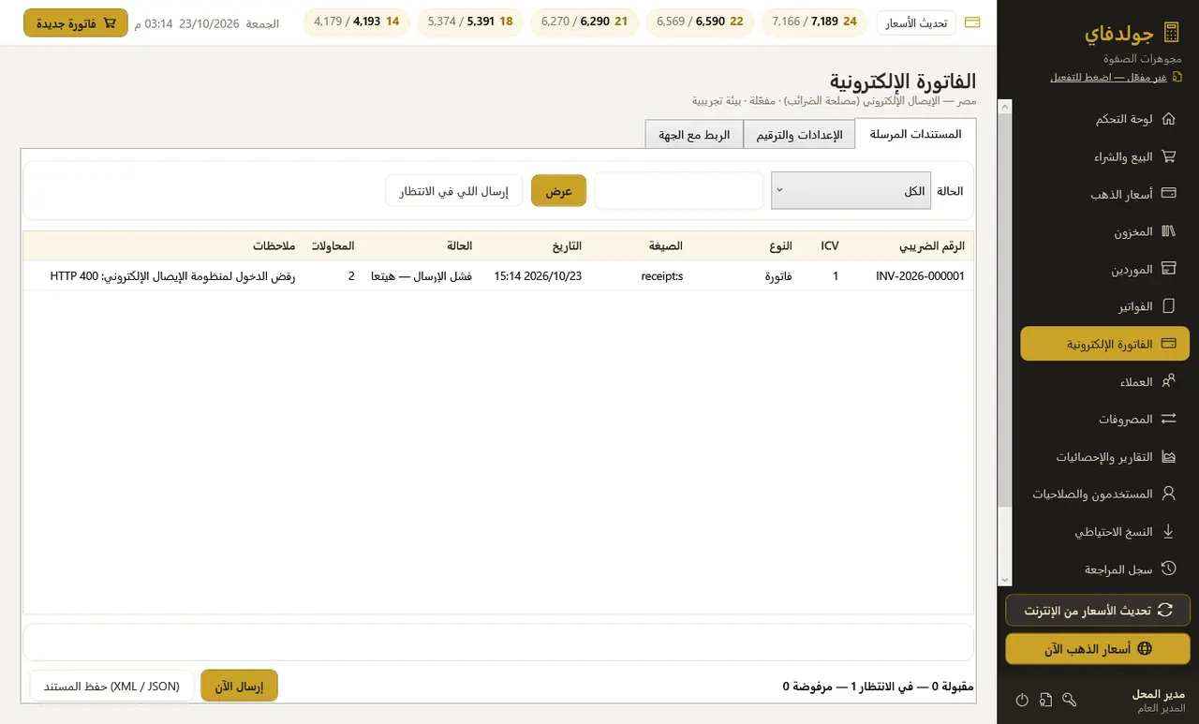Click the إرسال اللي في الانتظار button
1199x724 pixels.
454,190
